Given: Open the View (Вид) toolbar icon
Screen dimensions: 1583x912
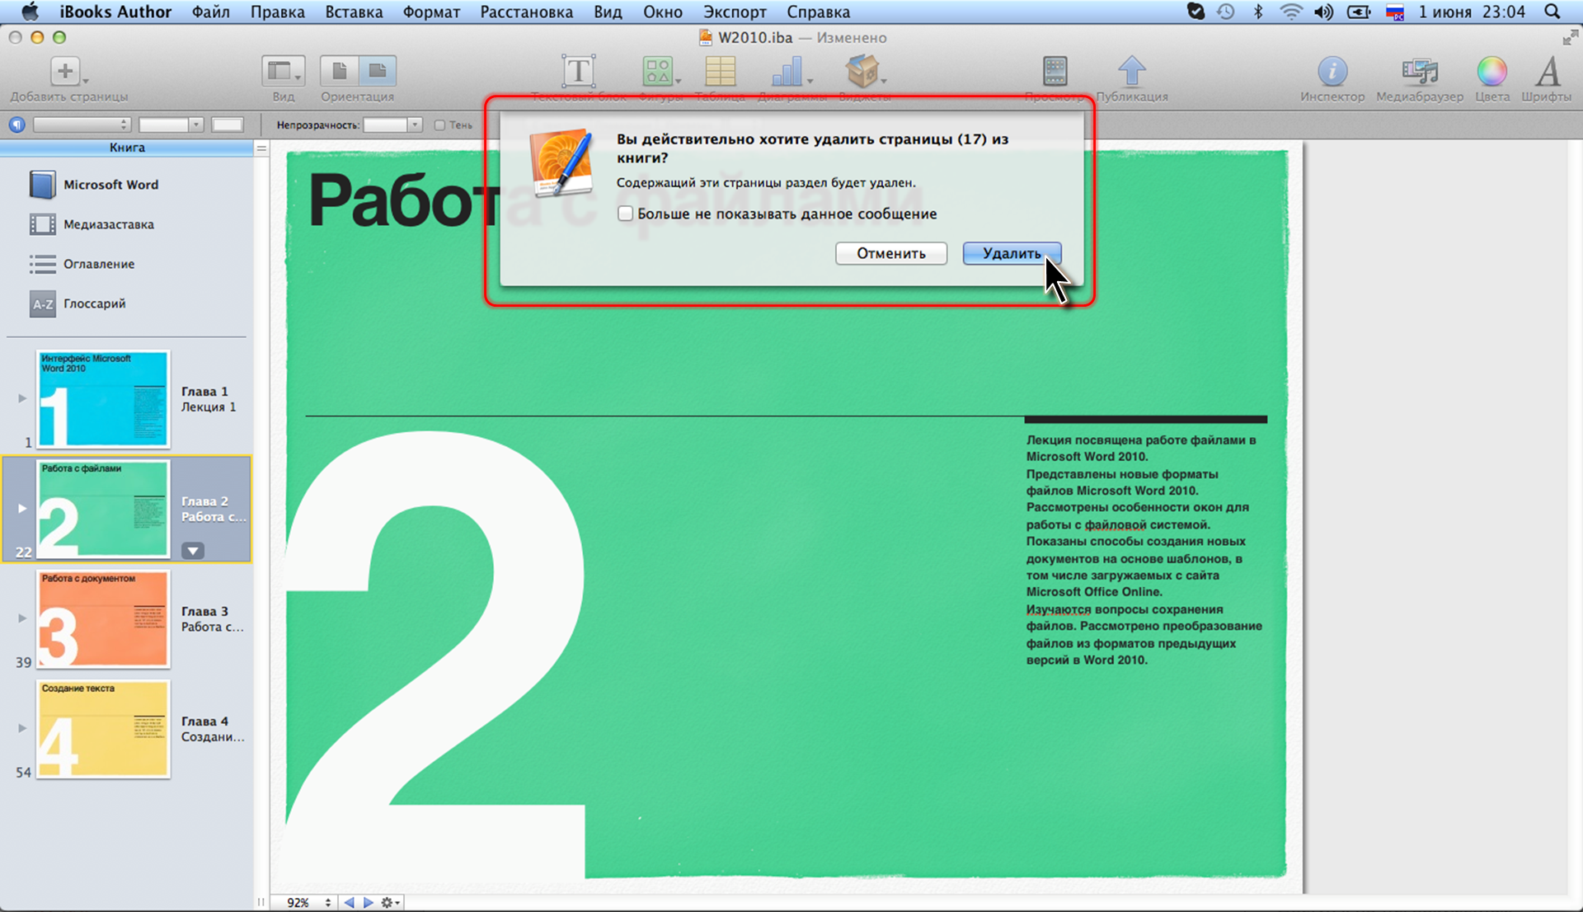Looking at the screenshot, I should tap(283, 71).
